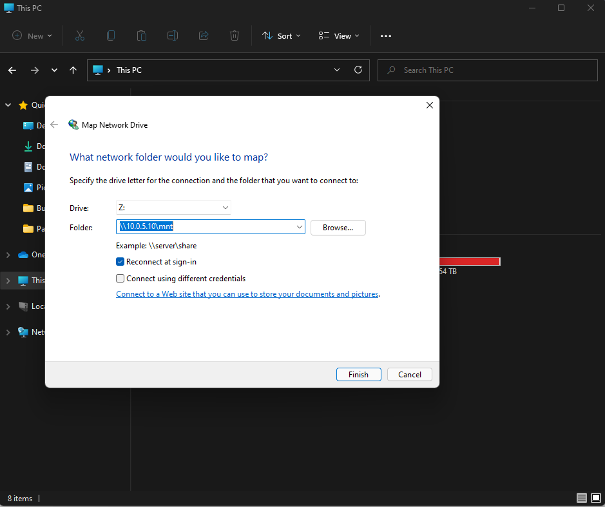Open the Folder path dropdown arrow

pos(300,227)
